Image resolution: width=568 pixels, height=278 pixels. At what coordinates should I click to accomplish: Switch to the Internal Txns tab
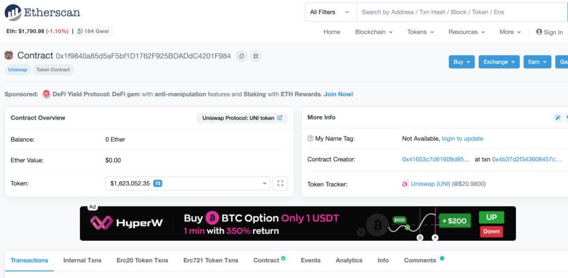pos(82,260)
